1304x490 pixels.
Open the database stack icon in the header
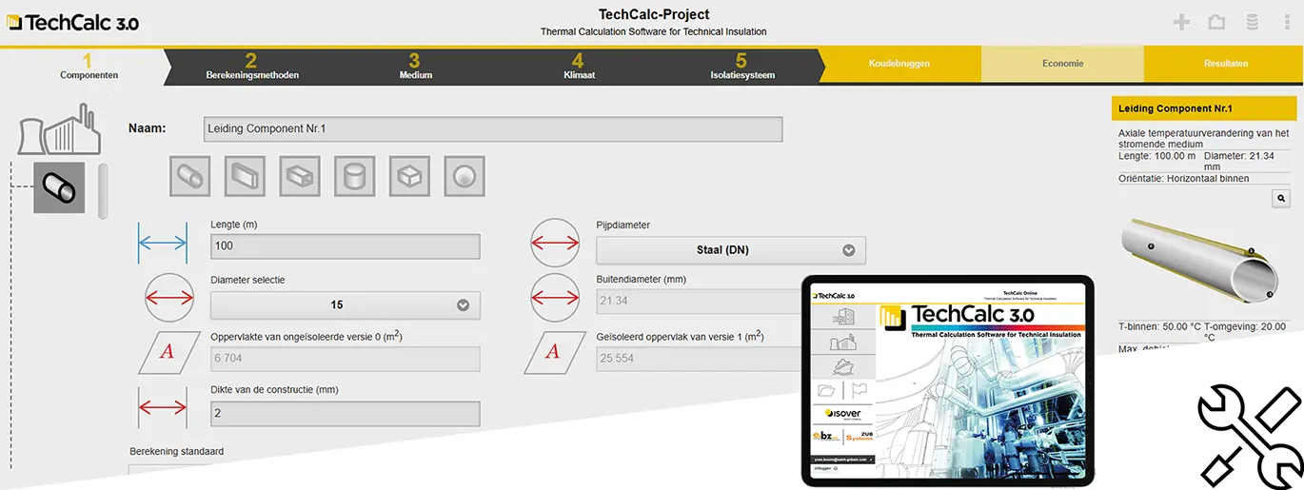coord(1252,22)
